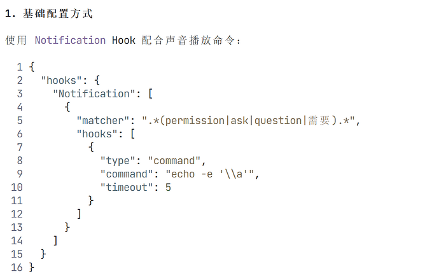
Task: Click the "command" key on line 9
Action: point(127,174)
